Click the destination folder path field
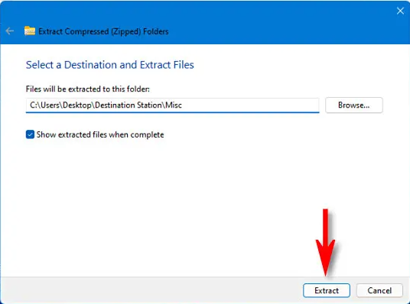This screenshot has height=304, width=410. coord(172,105)
